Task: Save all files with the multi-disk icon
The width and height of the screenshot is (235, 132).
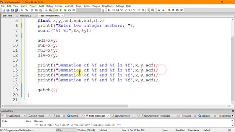Action: point(17,10)
